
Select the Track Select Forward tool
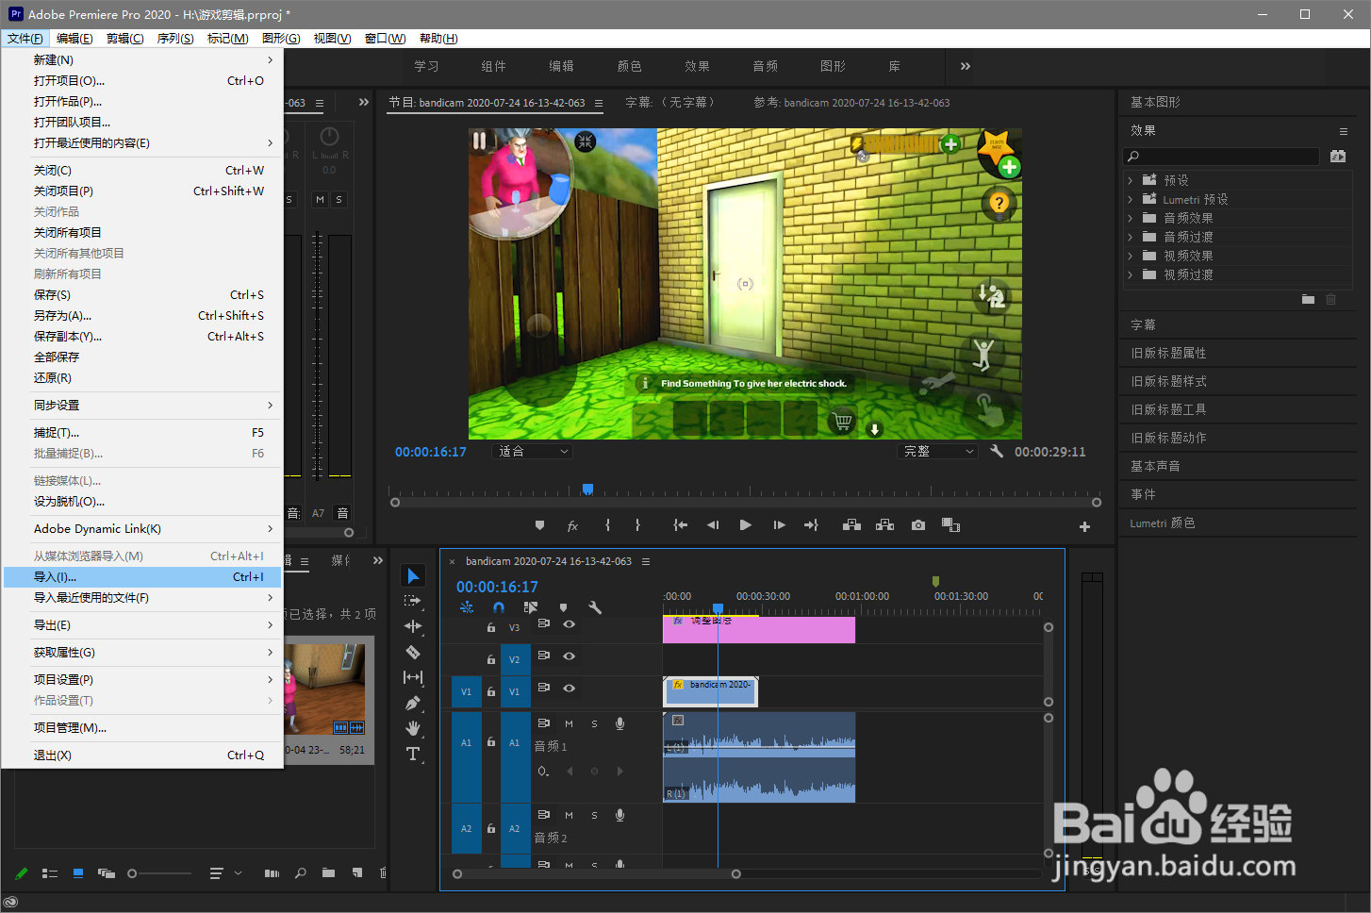[x=412, y=600]
